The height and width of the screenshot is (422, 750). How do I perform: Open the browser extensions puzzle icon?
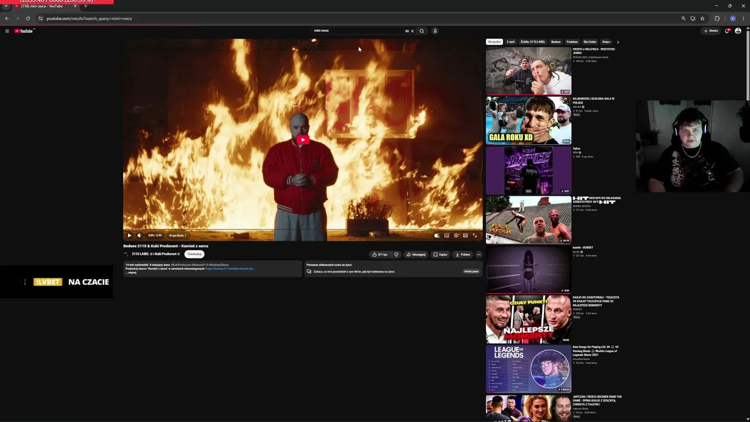point(717,19)
